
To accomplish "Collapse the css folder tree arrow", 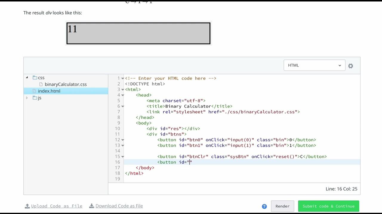I will click(x=27, y=78).
